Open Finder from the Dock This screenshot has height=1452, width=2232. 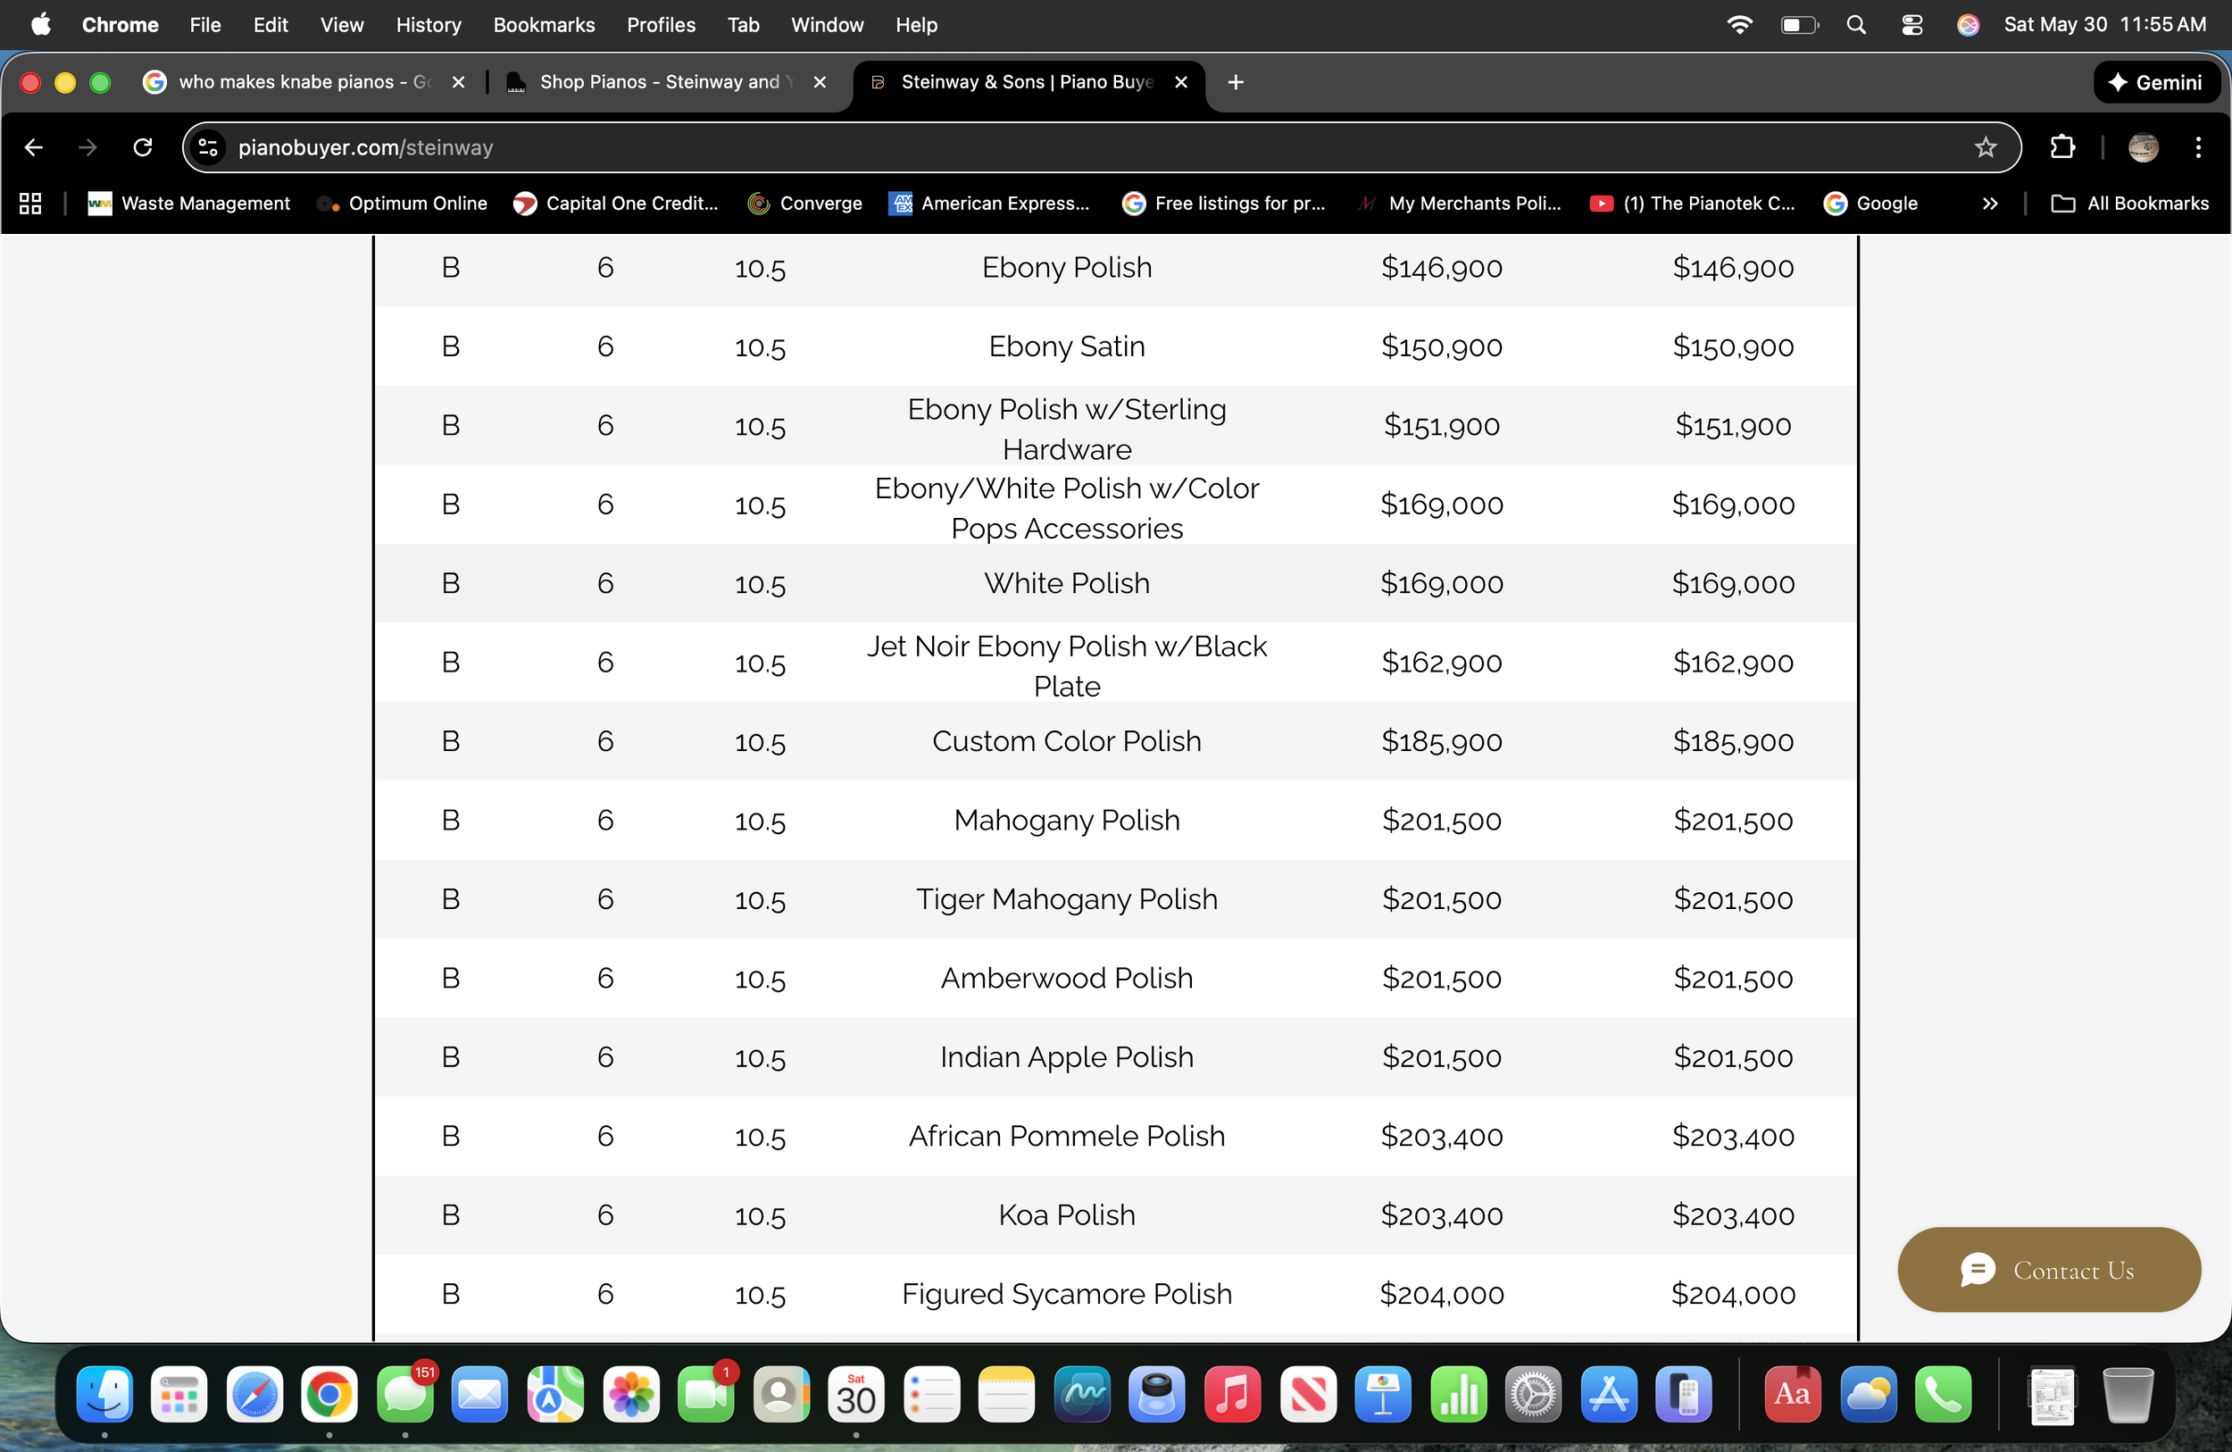(x=104, y=1395)
